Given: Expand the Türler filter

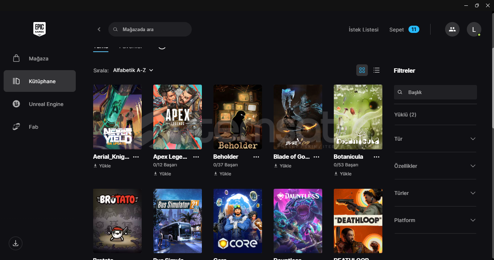Looking at the screenshot, I should coord(435,193).
